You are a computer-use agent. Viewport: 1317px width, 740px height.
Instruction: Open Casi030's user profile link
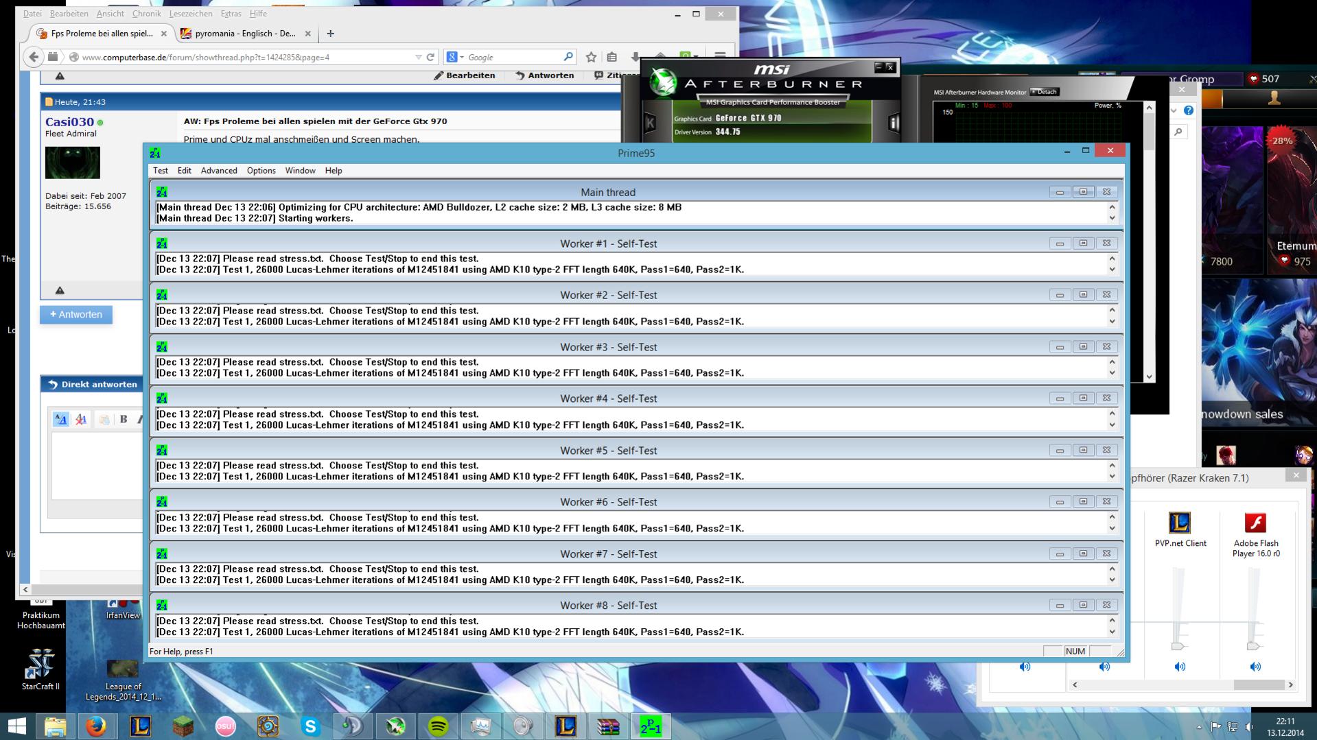[69, 121]
